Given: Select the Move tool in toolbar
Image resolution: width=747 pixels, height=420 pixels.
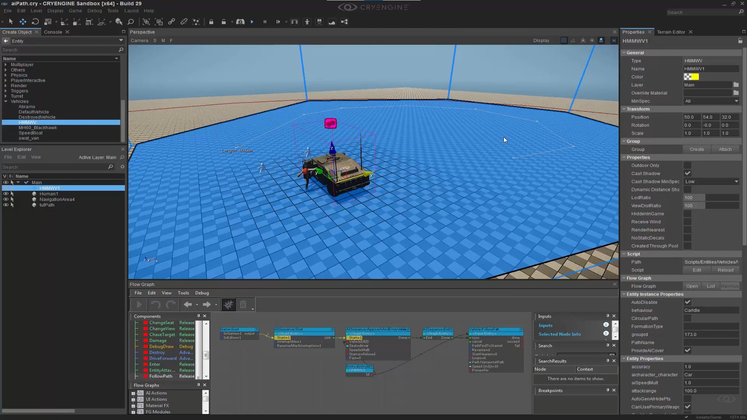Looking at the screenshot, I should point(23,22).
